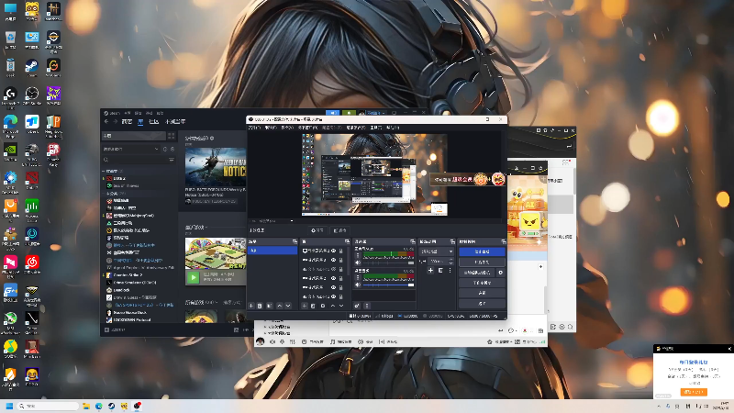Move source down in OBS Sources toolbar
The width and height of the screenshot is (734, 413).
click(x=341, y=306)
